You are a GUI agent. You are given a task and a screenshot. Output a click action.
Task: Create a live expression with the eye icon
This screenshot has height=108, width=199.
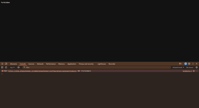point(19,67)
